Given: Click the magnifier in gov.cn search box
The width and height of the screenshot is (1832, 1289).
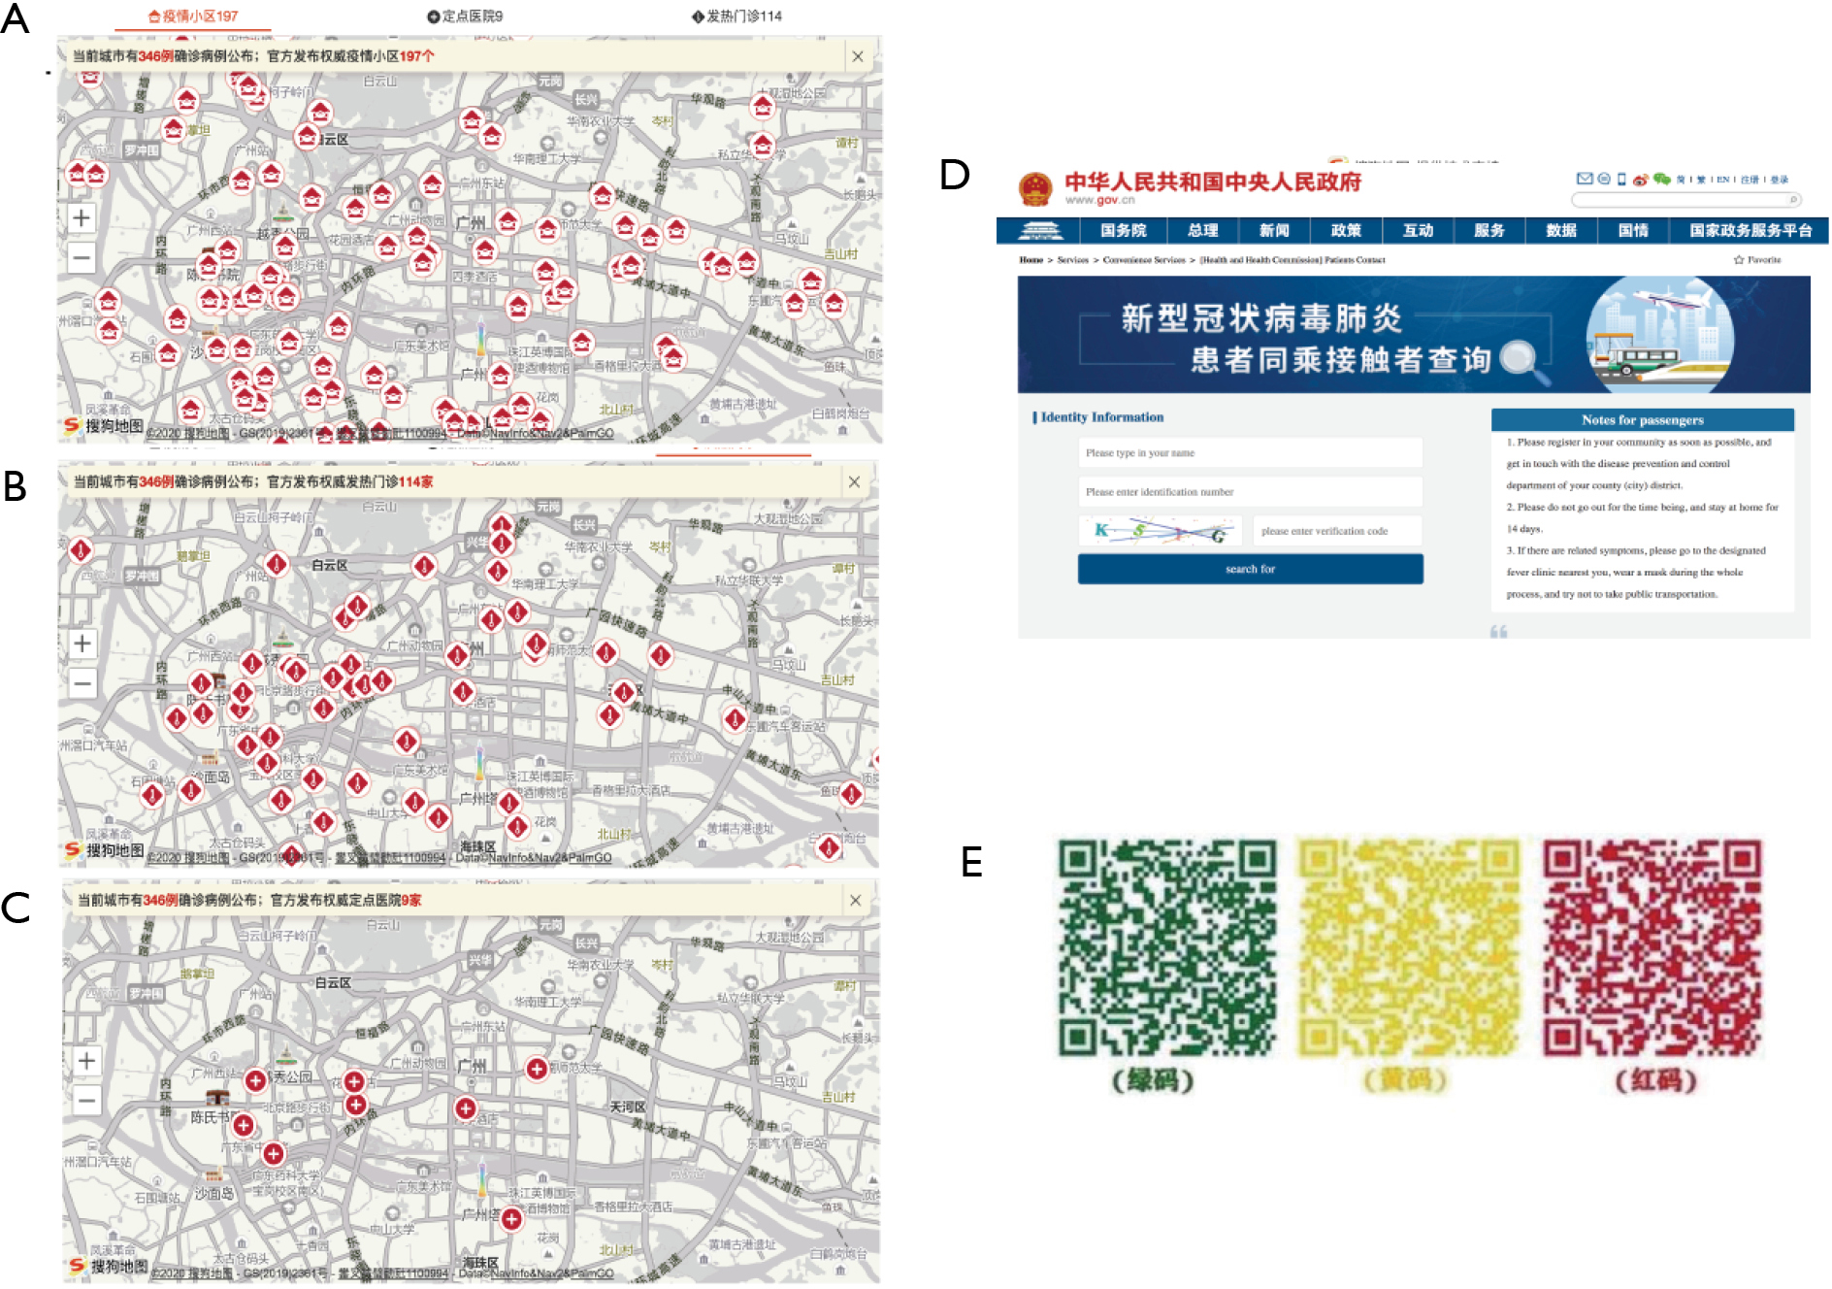Looking at the screenshot, I should pos(1793,200).
